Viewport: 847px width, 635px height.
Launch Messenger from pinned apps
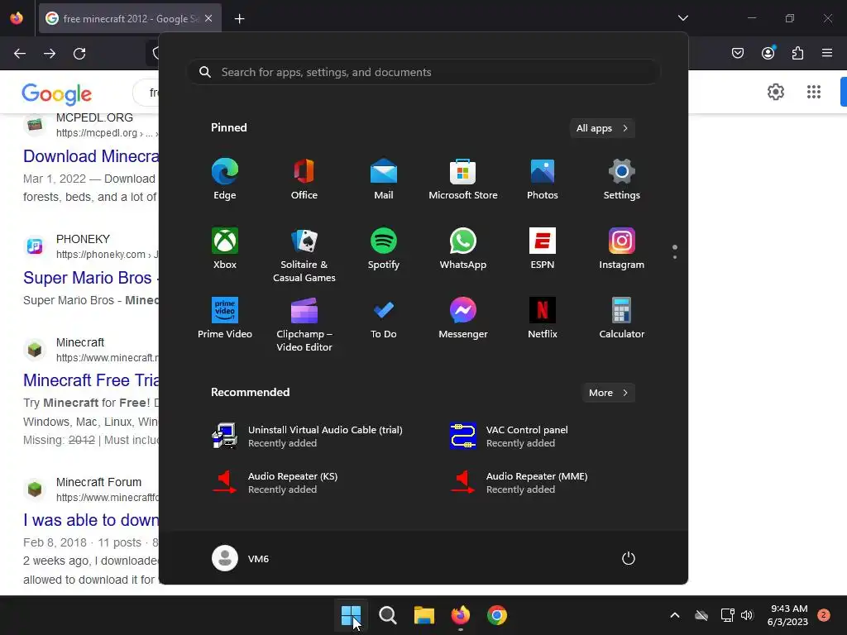463,318
